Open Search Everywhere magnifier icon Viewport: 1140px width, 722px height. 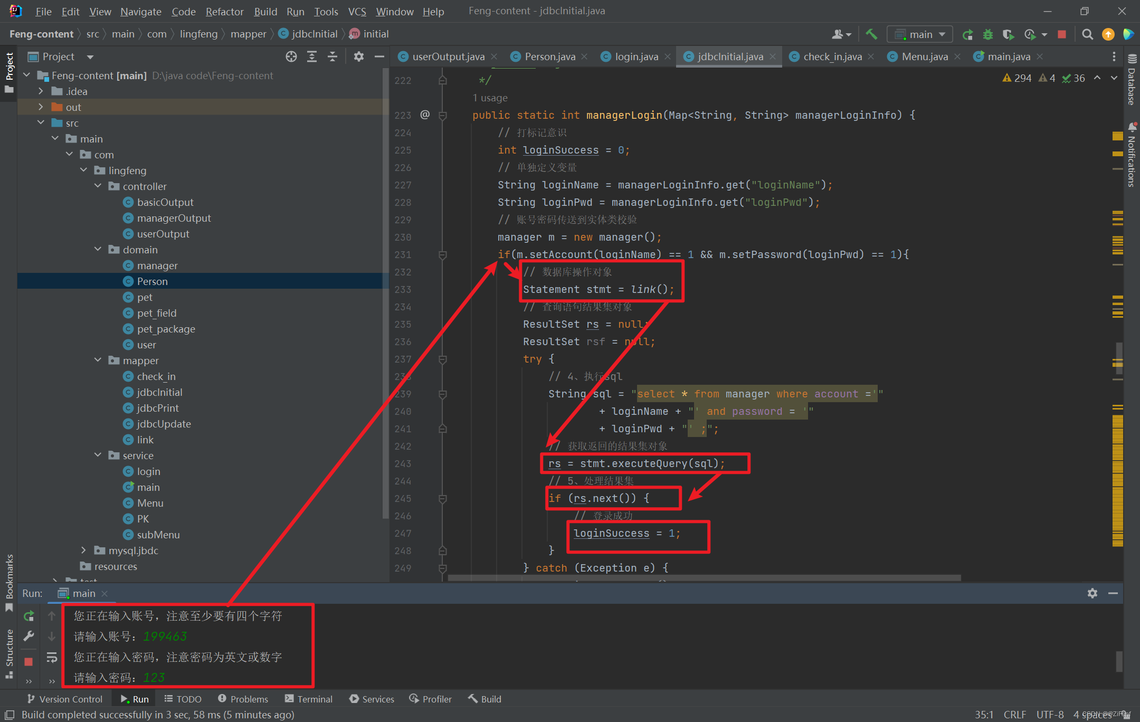[1087, 34]
